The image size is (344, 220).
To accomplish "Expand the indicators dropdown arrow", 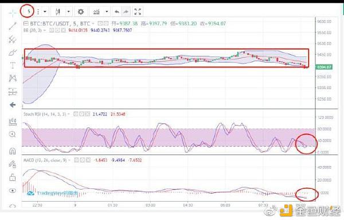I will click(107, 11).
